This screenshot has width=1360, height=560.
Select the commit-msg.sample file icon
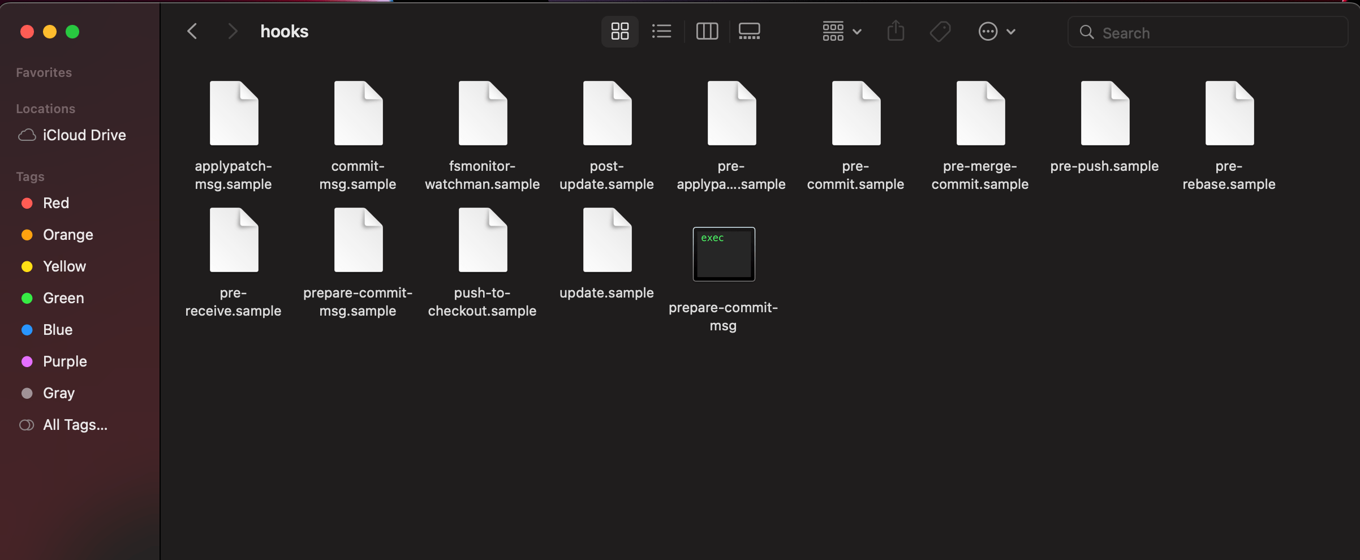[x=358, y=113]
